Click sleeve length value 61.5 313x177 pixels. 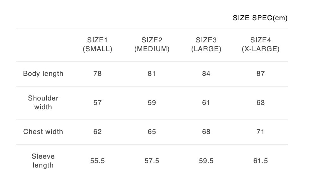click(261, 161)
